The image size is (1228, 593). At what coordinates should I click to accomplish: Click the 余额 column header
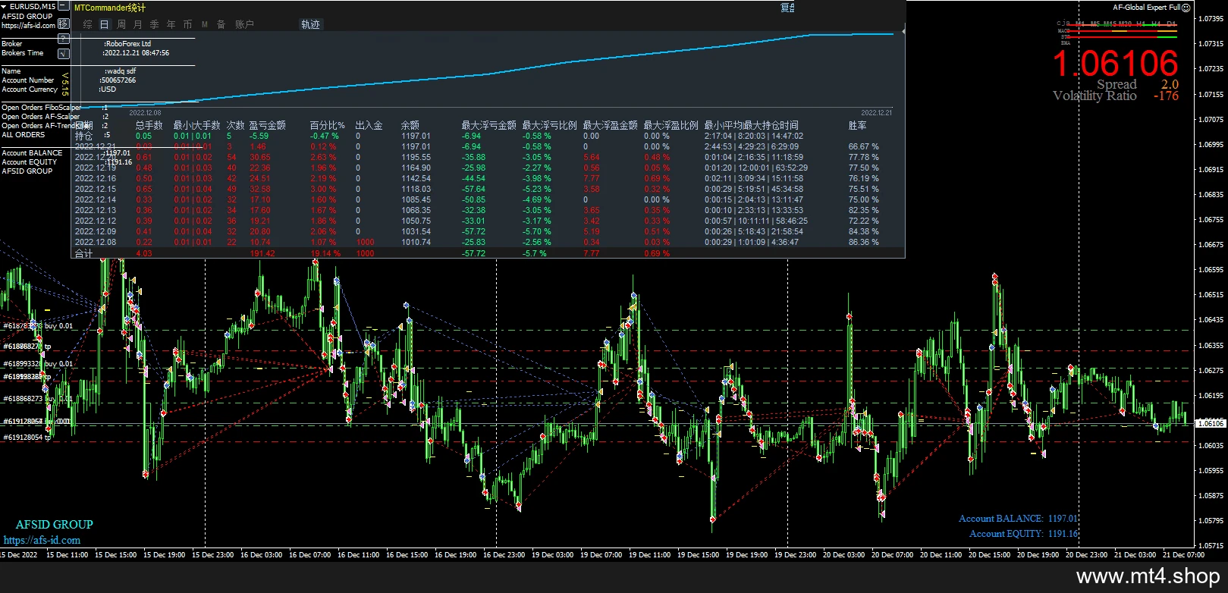coord(410,125)
